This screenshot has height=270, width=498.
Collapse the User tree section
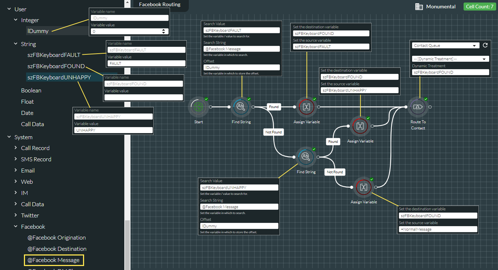point(9,9)
